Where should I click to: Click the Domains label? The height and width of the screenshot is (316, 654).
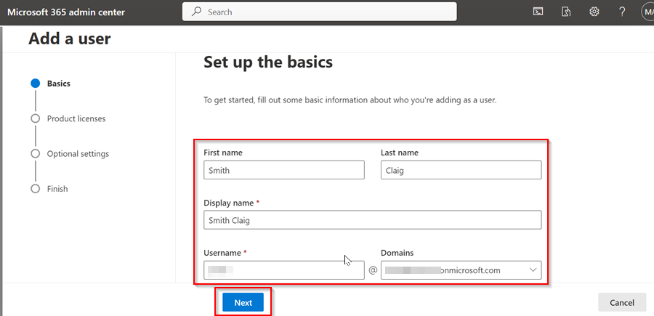click(x=397, y=253)
